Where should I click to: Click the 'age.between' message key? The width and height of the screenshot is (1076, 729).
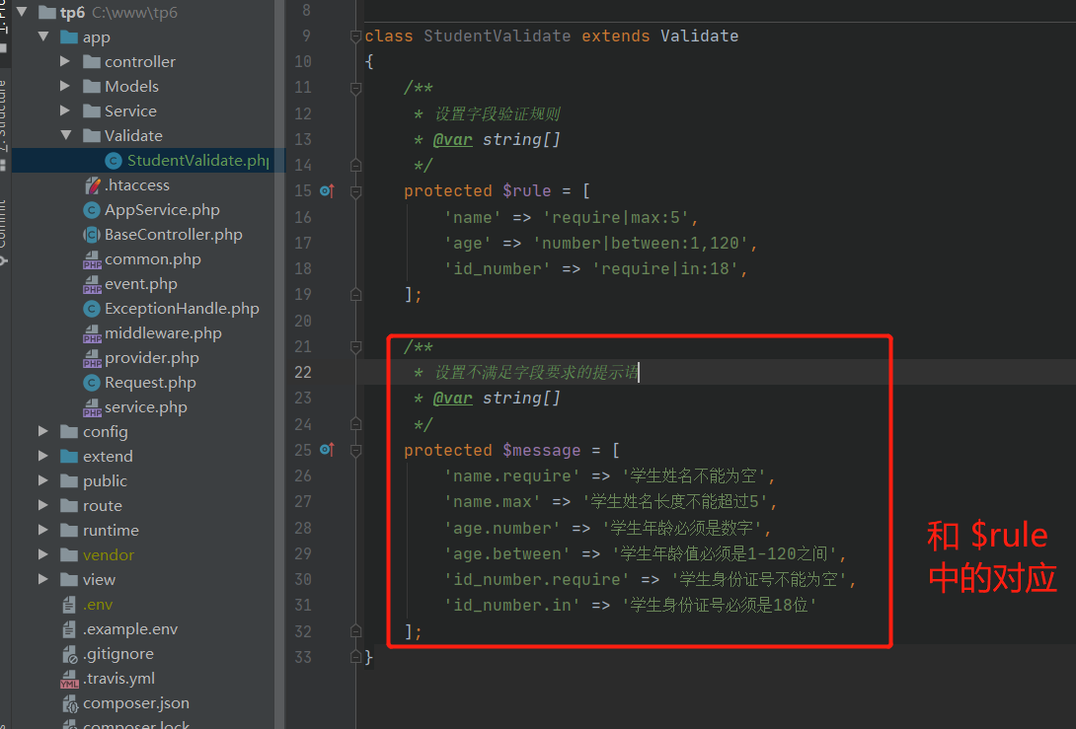click(x=507, y=553)
